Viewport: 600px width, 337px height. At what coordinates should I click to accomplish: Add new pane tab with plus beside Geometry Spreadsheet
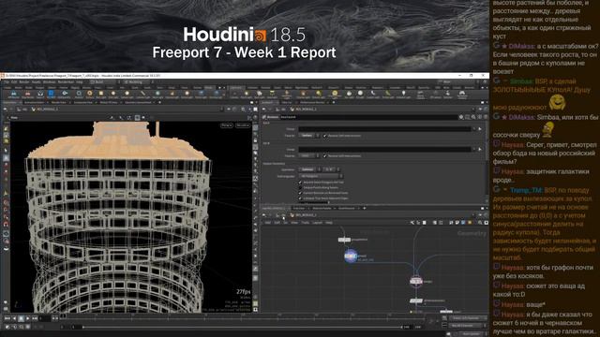pyautogui.click(x=159, y=102)
